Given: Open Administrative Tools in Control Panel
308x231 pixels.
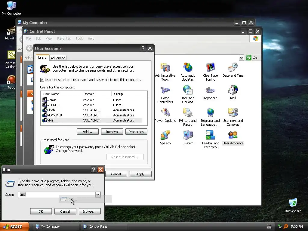Looking at the screenshot, I should (165, 72).
